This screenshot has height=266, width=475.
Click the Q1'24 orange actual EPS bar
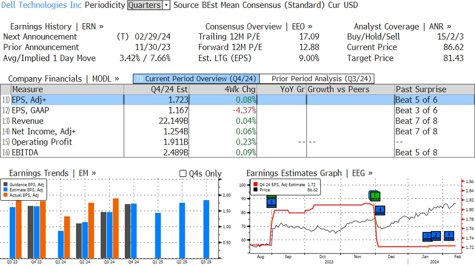[x=67, y=237]
